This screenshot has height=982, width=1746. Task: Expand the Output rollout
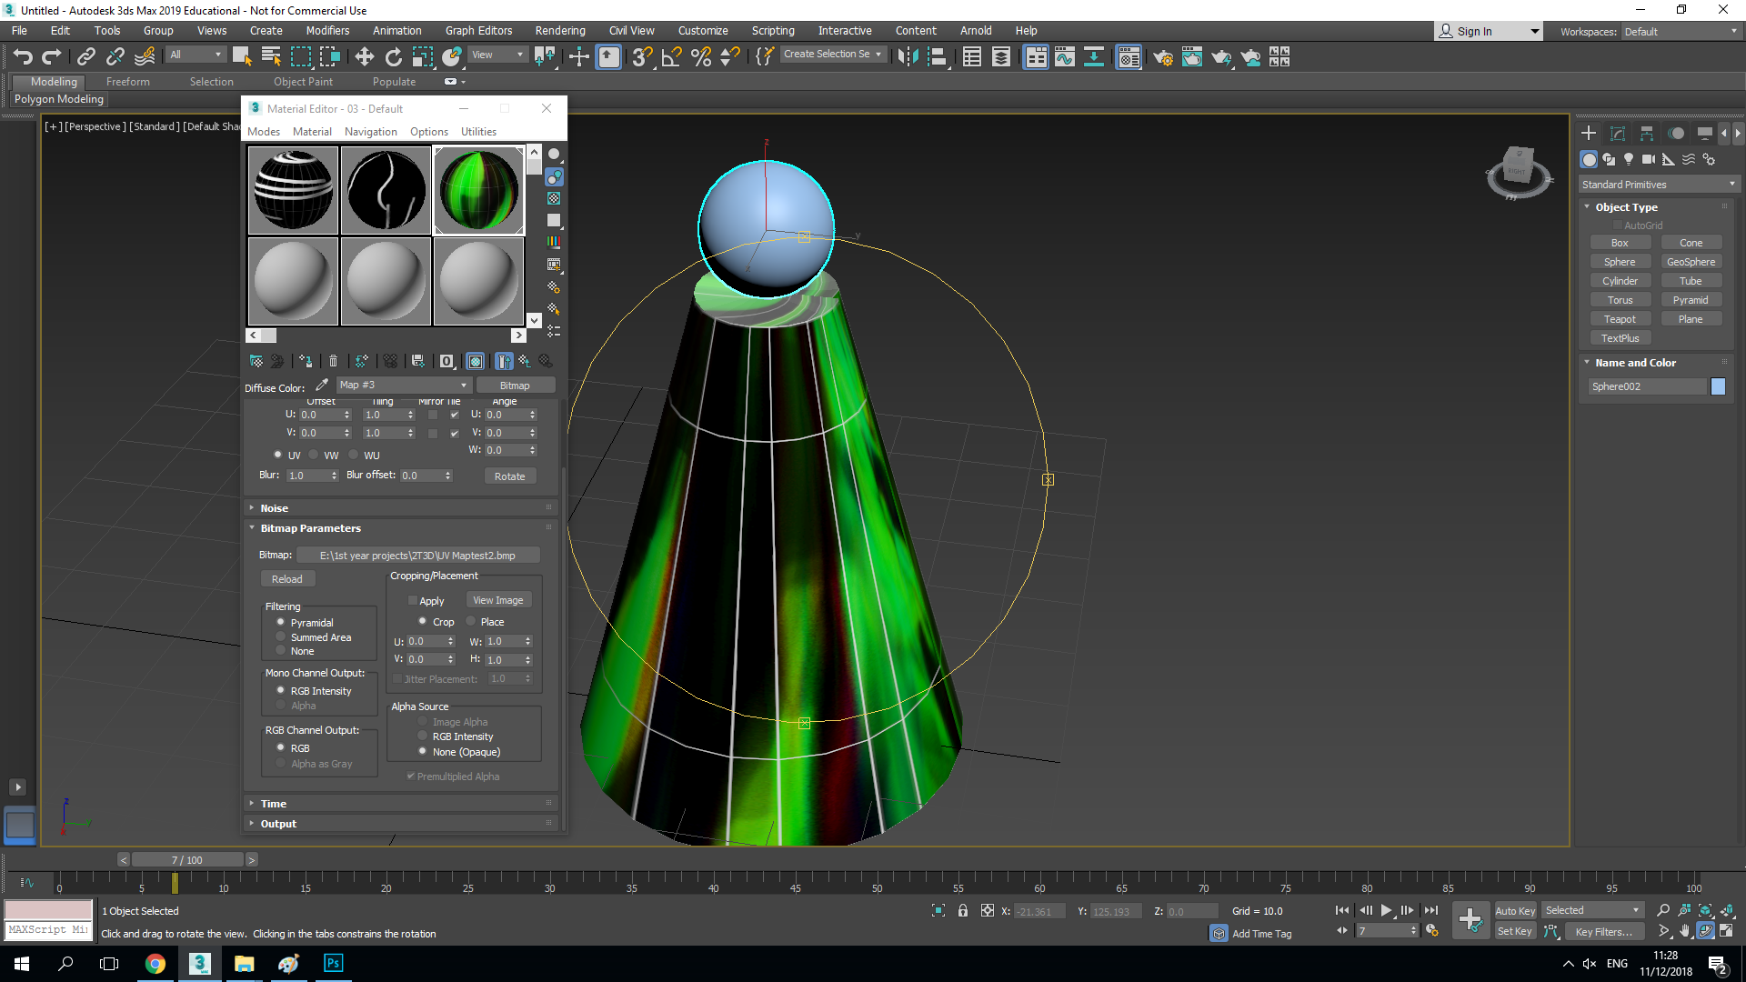(278, 824)
